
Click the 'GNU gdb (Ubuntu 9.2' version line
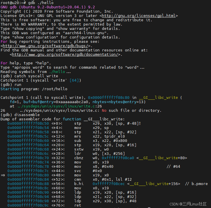48,7
